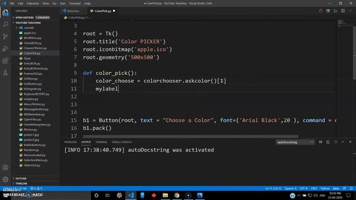
Task: Select Python interpreter in status bar
Action: point(15,188)
